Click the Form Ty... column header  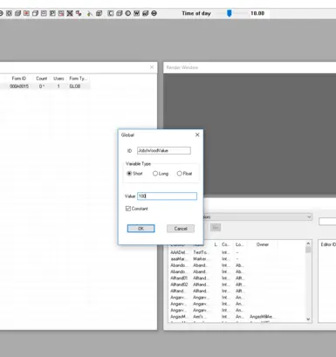[x=79, y=79]
